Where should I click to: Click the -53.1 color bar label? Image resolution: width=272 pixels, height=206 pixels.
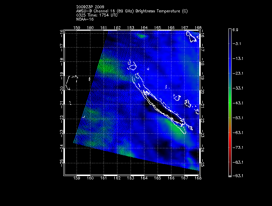click(237, 118)
